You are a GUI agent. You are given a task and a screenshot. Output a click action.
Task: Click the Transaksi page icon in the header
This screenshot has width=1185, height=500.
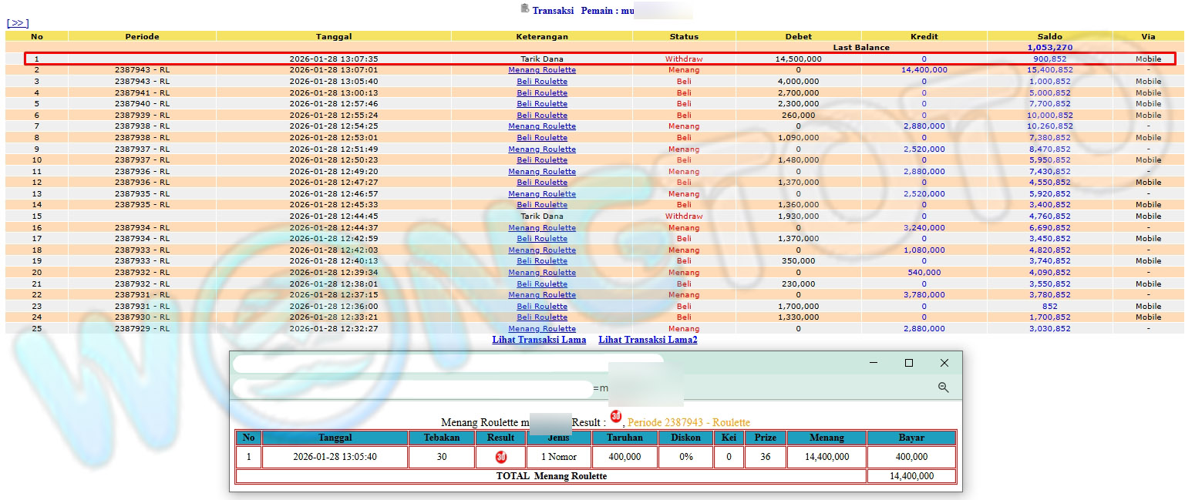tap(525, 8)
